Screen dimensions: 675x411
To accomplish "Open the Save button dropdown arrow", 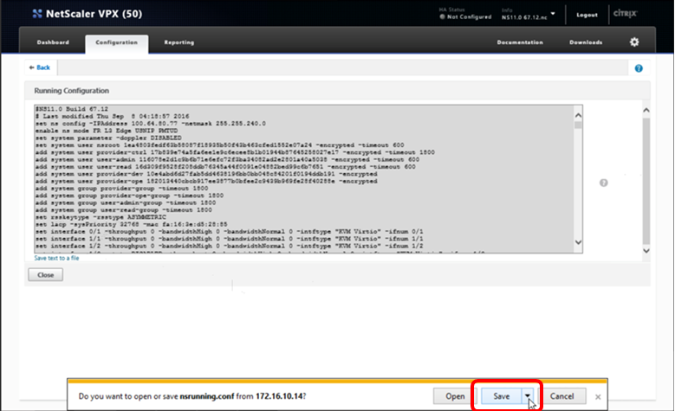I will point(528,396).
